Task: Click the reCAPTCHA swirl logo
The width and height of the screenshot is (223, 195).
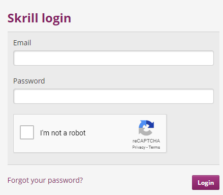Action: coord(146,128)
